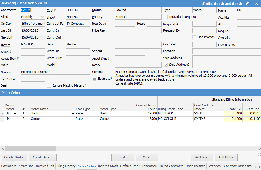This screenshot has height=170, width=261.
Task: Click the left arrow of horizontal scrollbar
Action: (2, 148)
